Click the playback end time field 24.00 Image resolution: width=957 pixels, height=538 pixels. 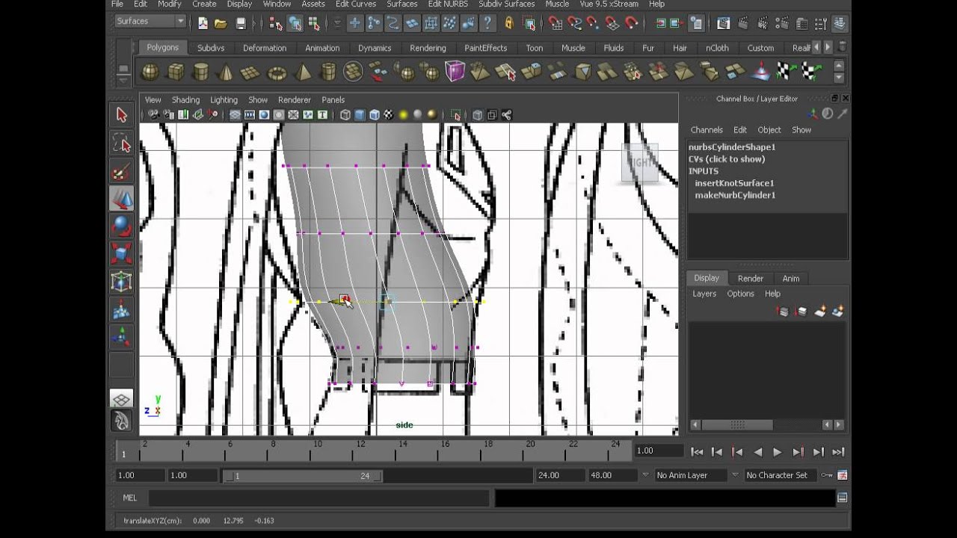pos(559,475)
